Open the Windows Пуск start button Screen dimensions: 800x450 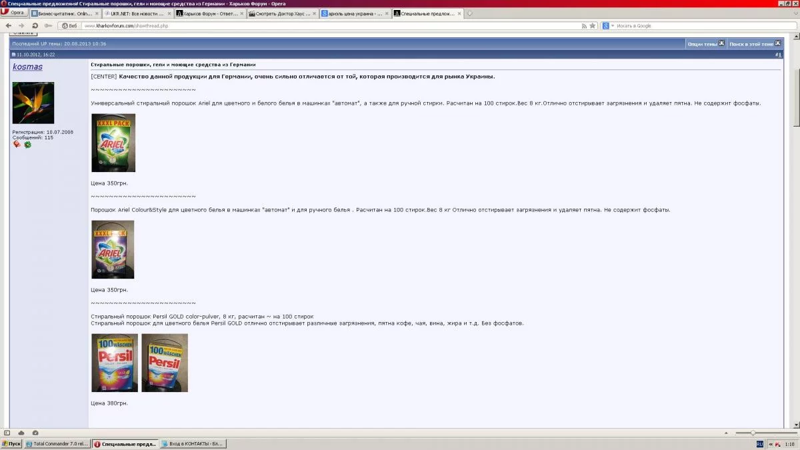[x=11, y=443]
